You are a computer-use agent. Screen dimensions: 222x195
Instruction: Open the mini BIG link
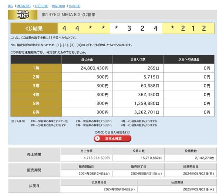(x=74, y=6)
